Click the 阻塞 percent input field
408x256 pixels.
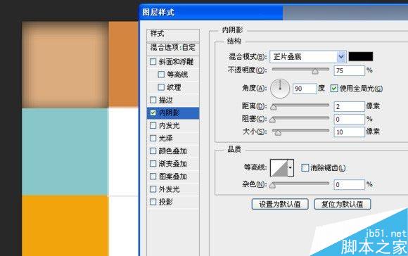tap(350, 119)
